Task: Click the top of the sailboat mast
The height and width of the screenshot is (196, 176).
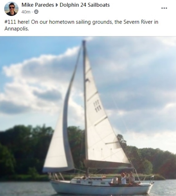Action: [x=84, y=43]
